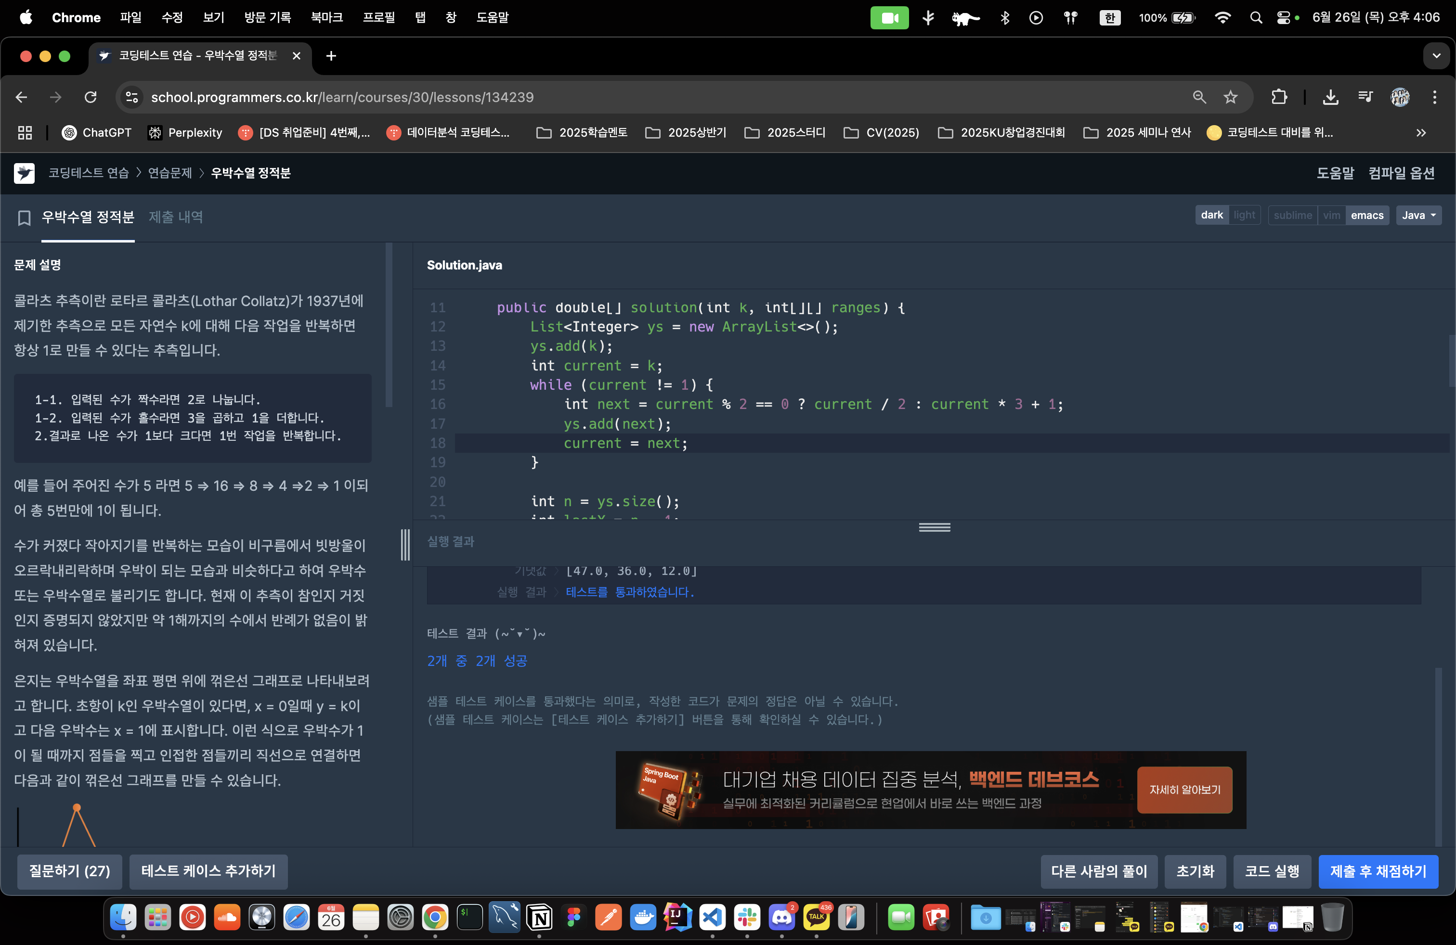Expand the Chrome tab search chevron

pos(1436,56)
